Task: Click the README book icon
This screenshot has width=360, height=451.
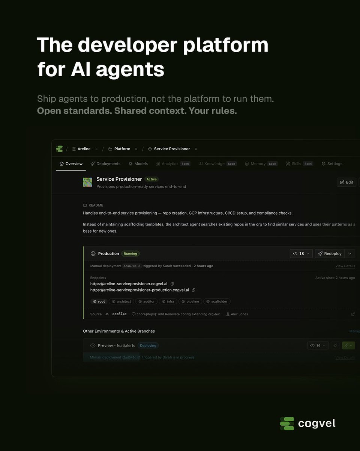Action: [x=85, y=205]
